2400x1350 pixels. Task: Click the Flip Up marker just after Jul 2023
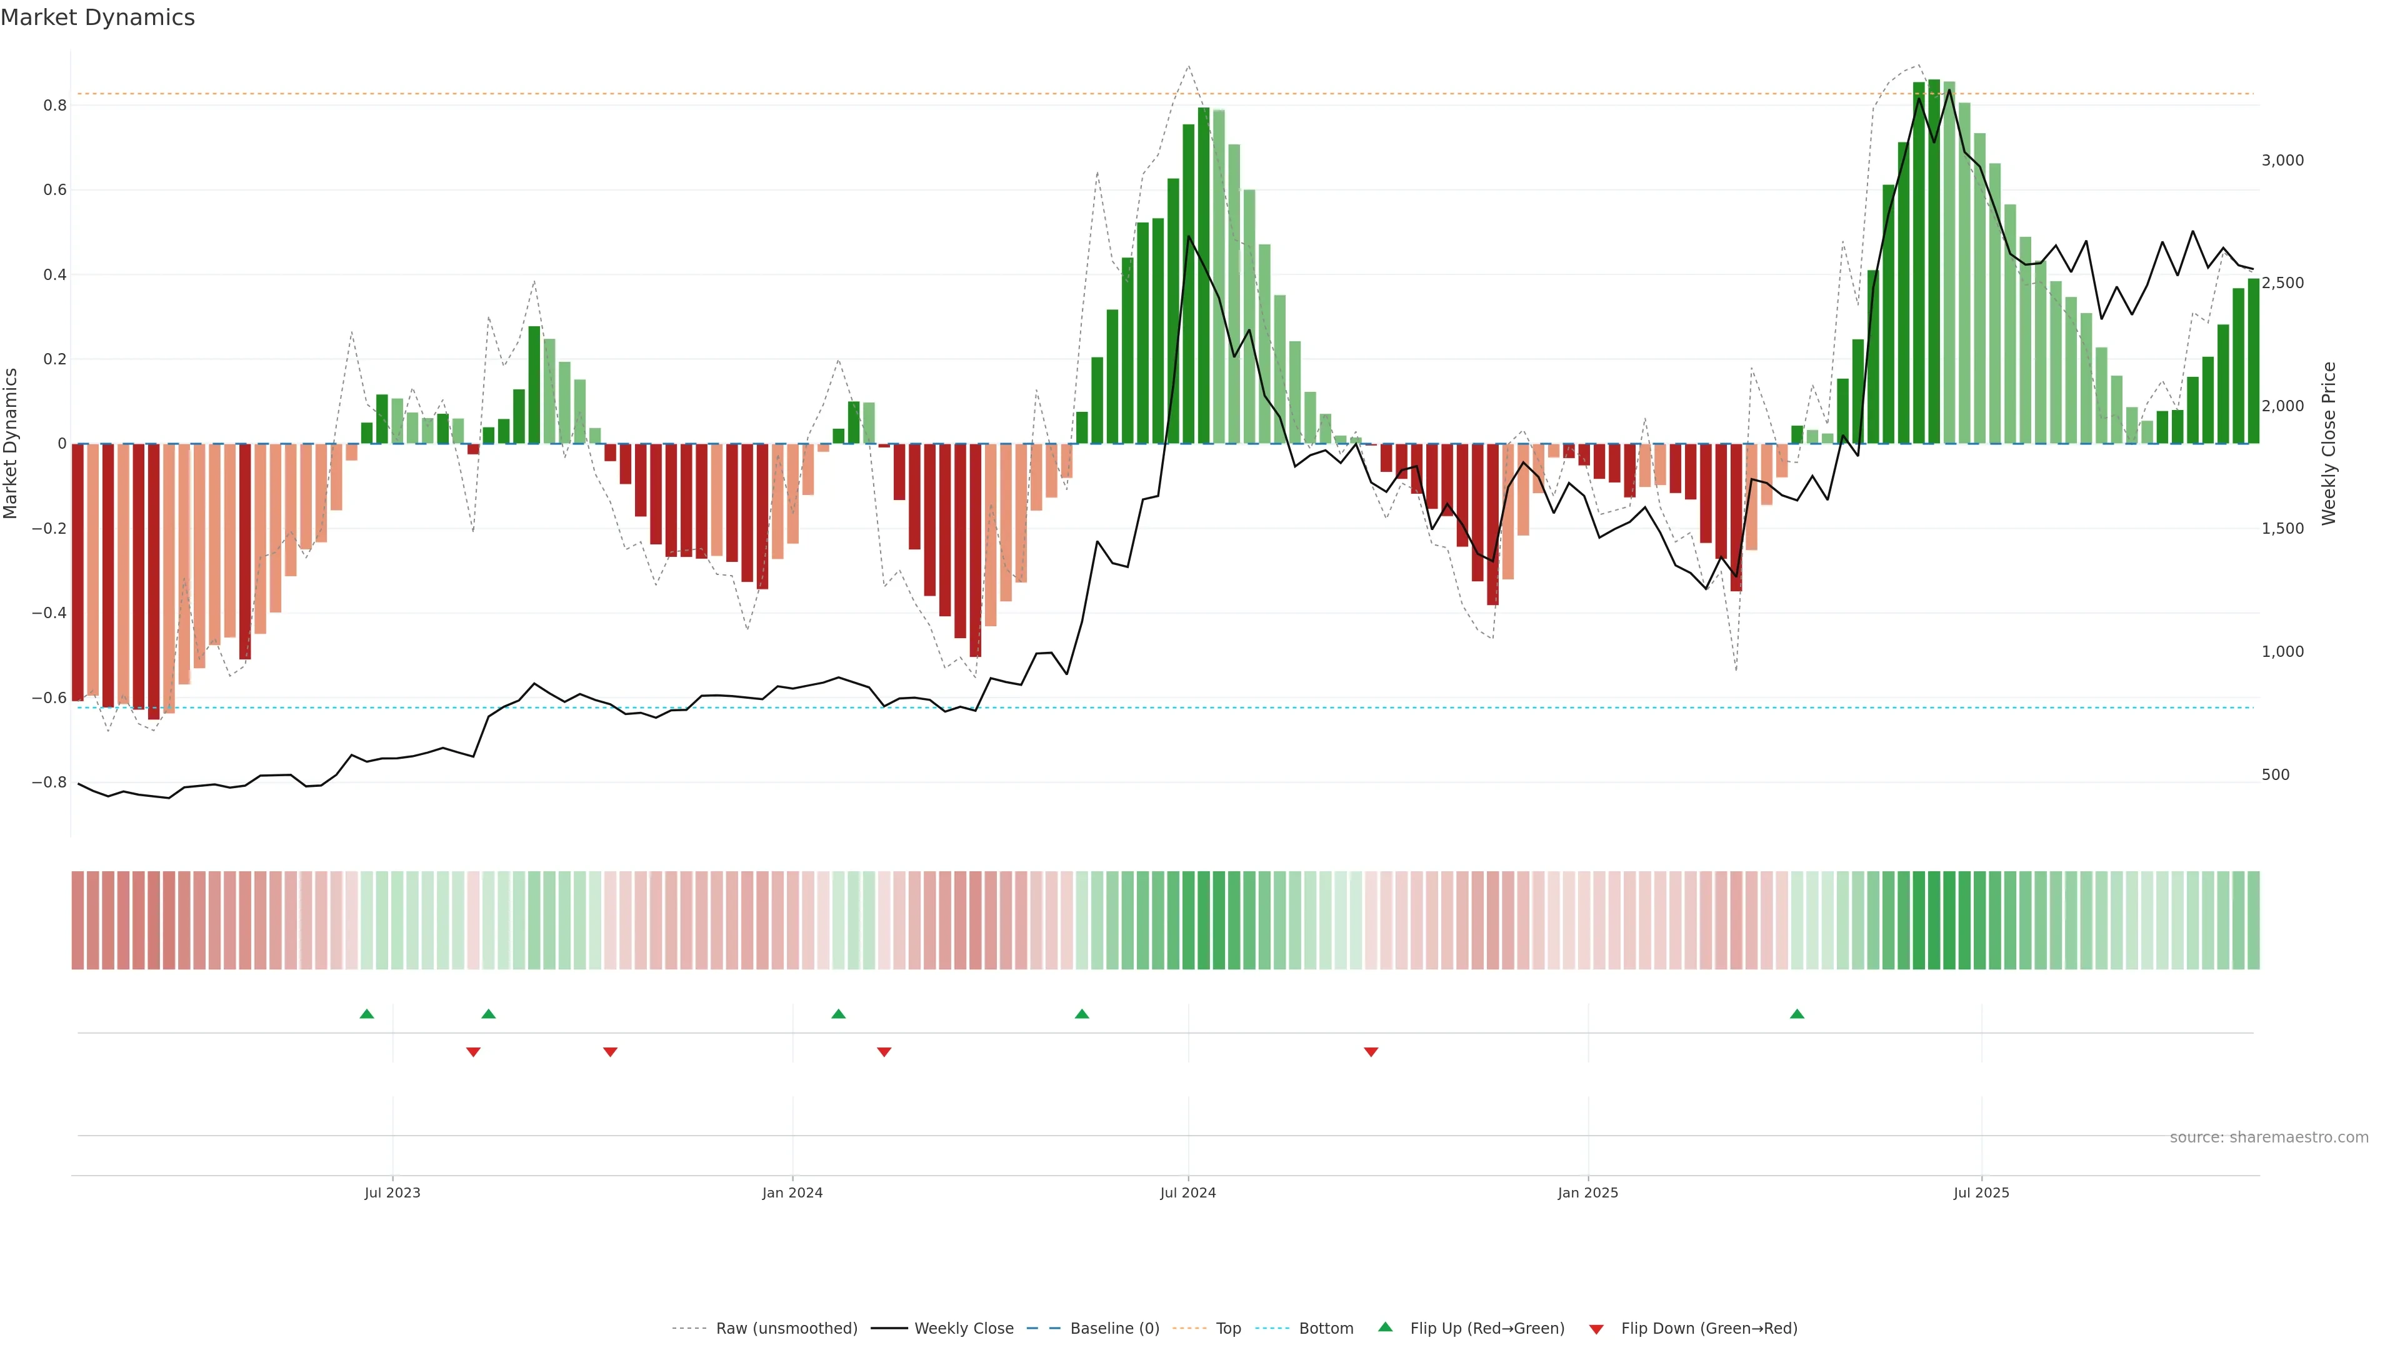pyautogui.click(x=488, y=1014)
